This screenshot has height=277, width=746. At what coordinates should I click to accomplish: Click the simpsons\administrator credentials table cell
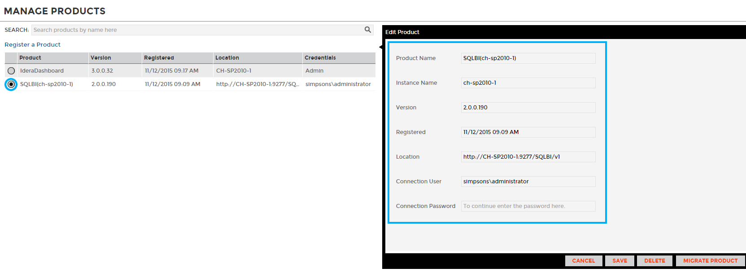click(338, 84)
